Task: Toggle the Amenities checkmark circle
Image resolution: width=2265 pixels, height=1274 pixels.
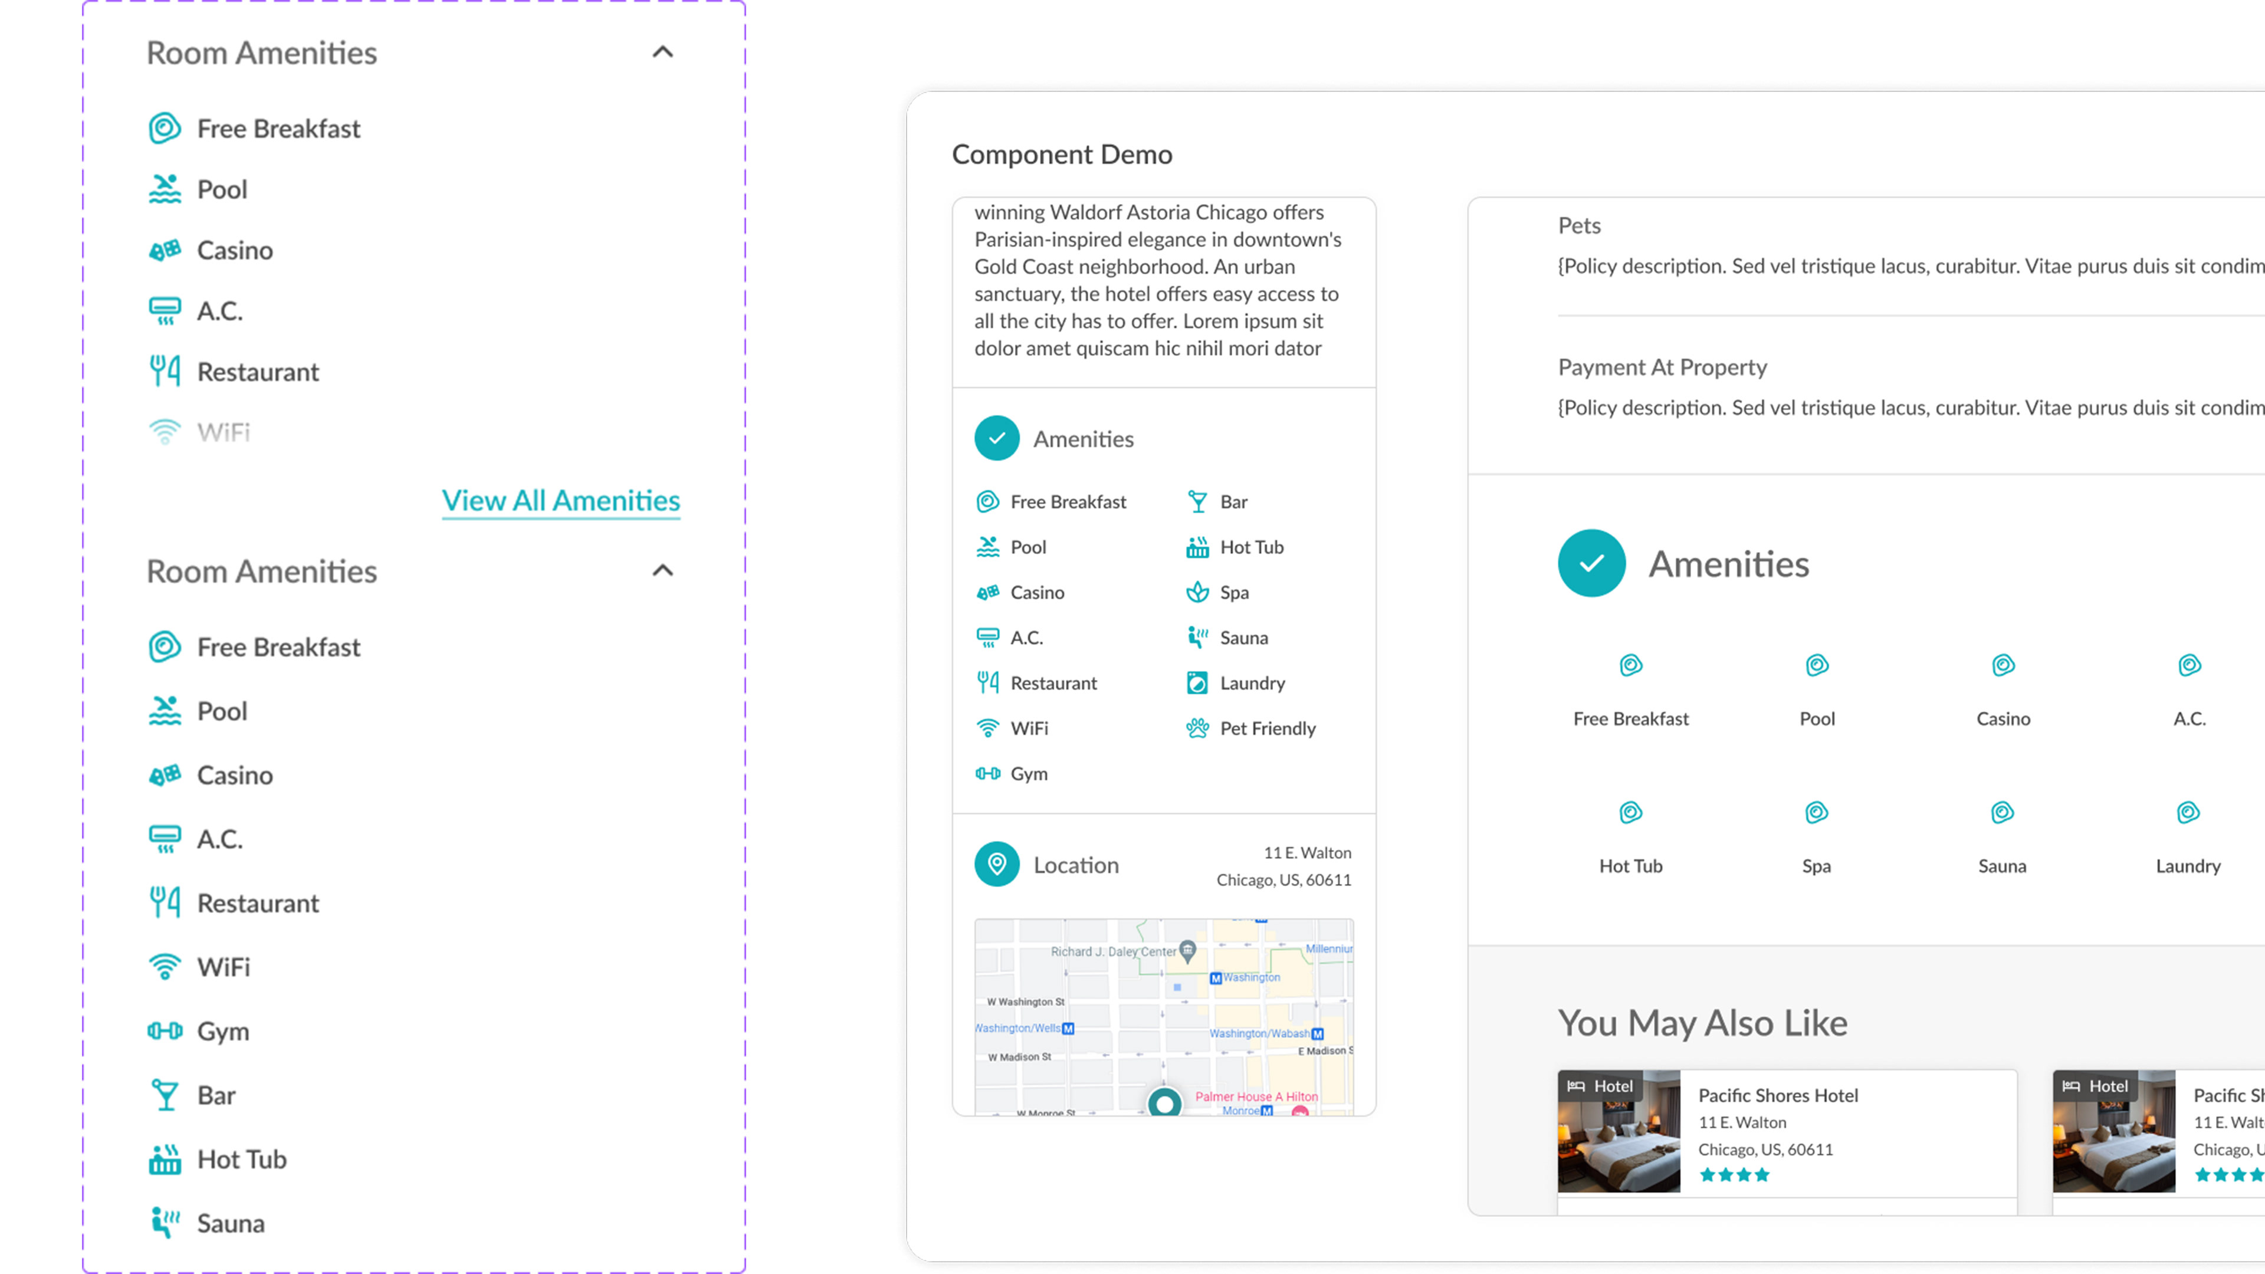Action: pos(995,438)
